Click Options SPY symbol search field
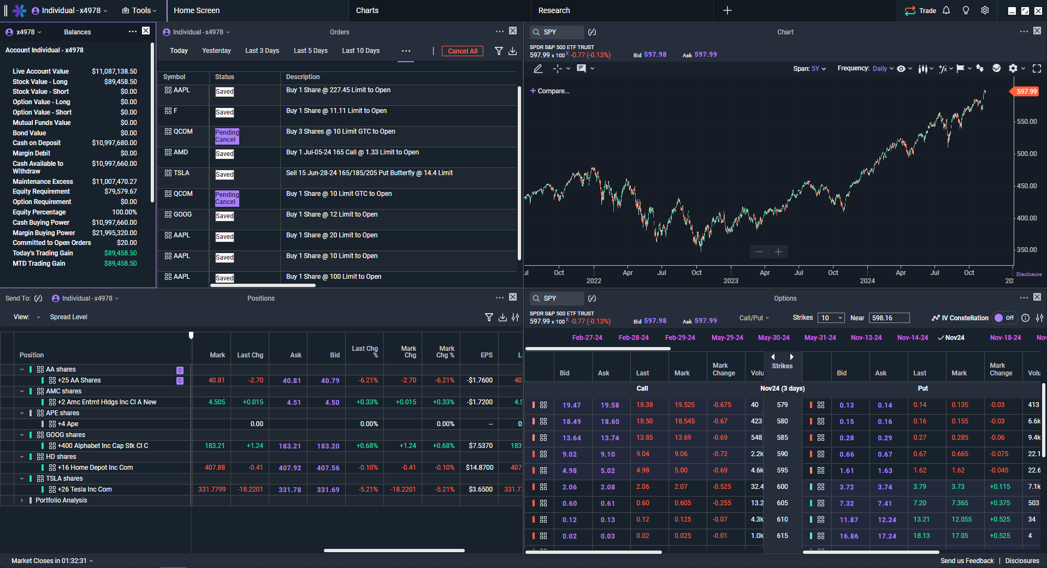Screen dimensions: 1047x568 click(557, 298)
